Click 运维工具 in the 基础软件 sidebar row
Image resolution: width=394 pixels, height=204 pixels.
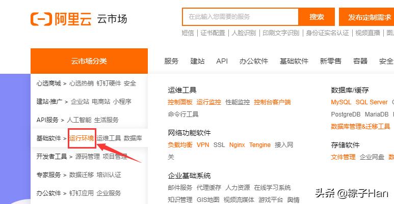pos(109,138)
